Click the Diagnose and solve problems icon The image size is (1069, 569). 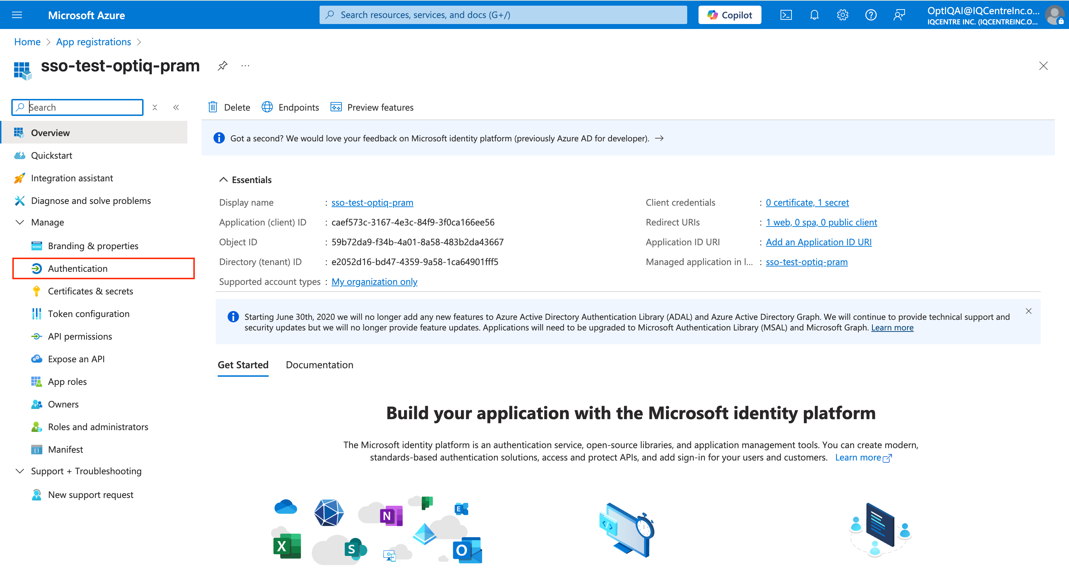[x=19, y=201]
